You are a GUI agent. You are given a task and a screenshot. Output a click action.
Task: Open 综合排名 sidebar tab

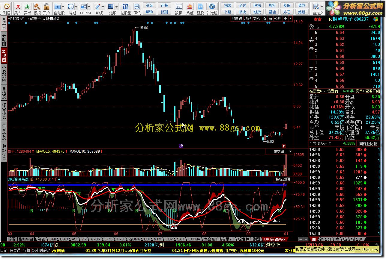[4, 111]
